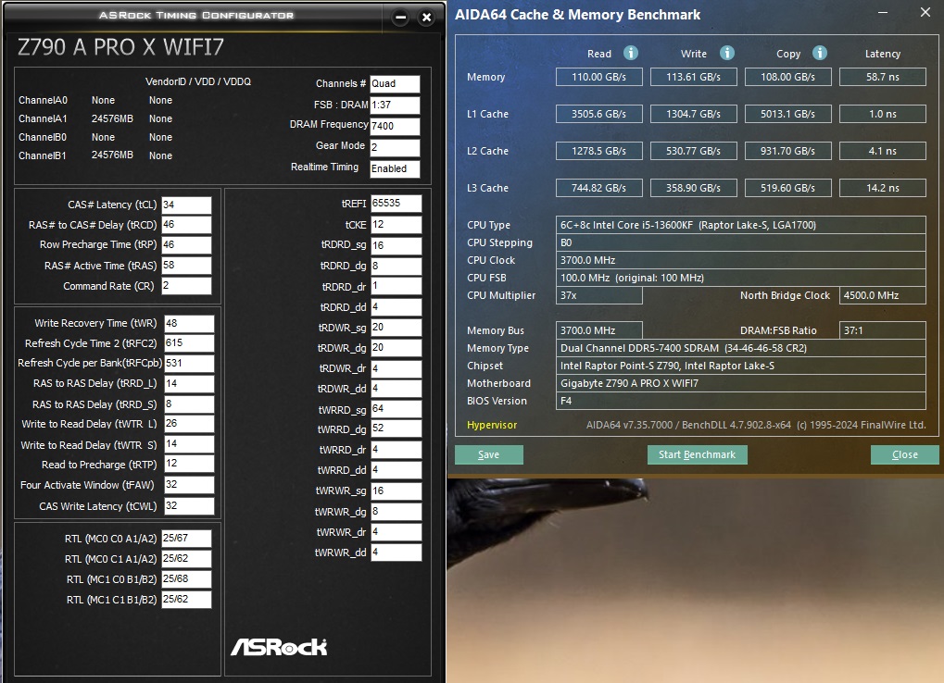Screen dimensions: 944x683
Task: Click the CPU Type value in AIDA64
Action: point(740,225)
